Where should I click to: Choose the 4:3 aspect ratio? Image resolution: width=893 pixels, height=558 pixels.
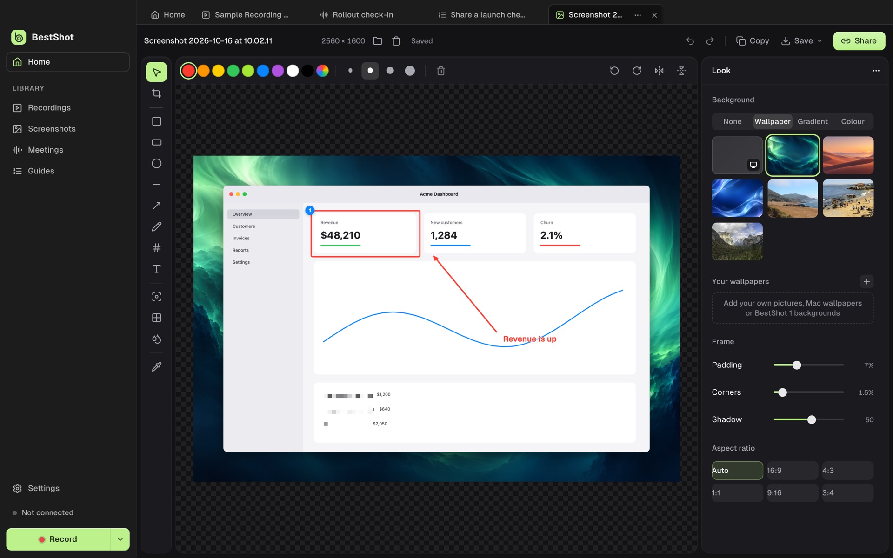coord(848,470)
